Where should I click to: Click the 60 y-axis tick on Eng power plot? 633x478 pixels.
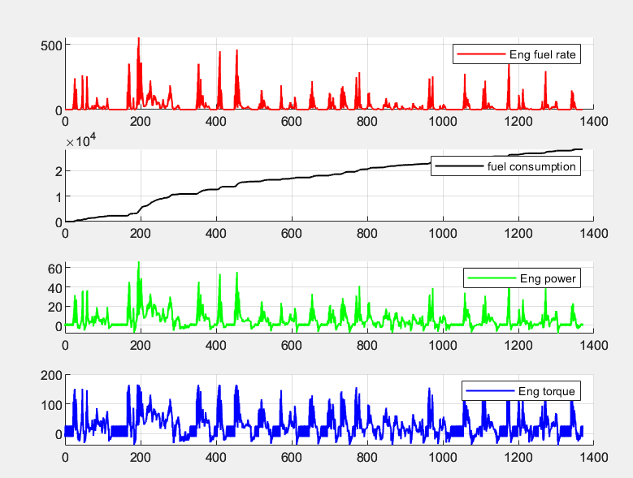pyautogui.click(x=55, y=269)
